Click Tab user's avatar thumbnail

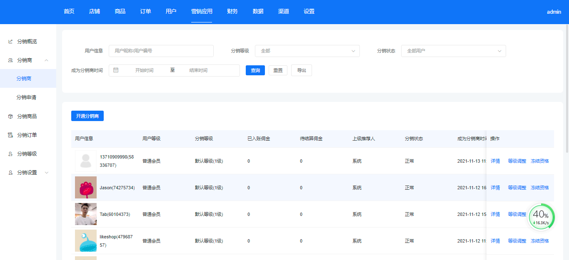(x=86, y=214)
